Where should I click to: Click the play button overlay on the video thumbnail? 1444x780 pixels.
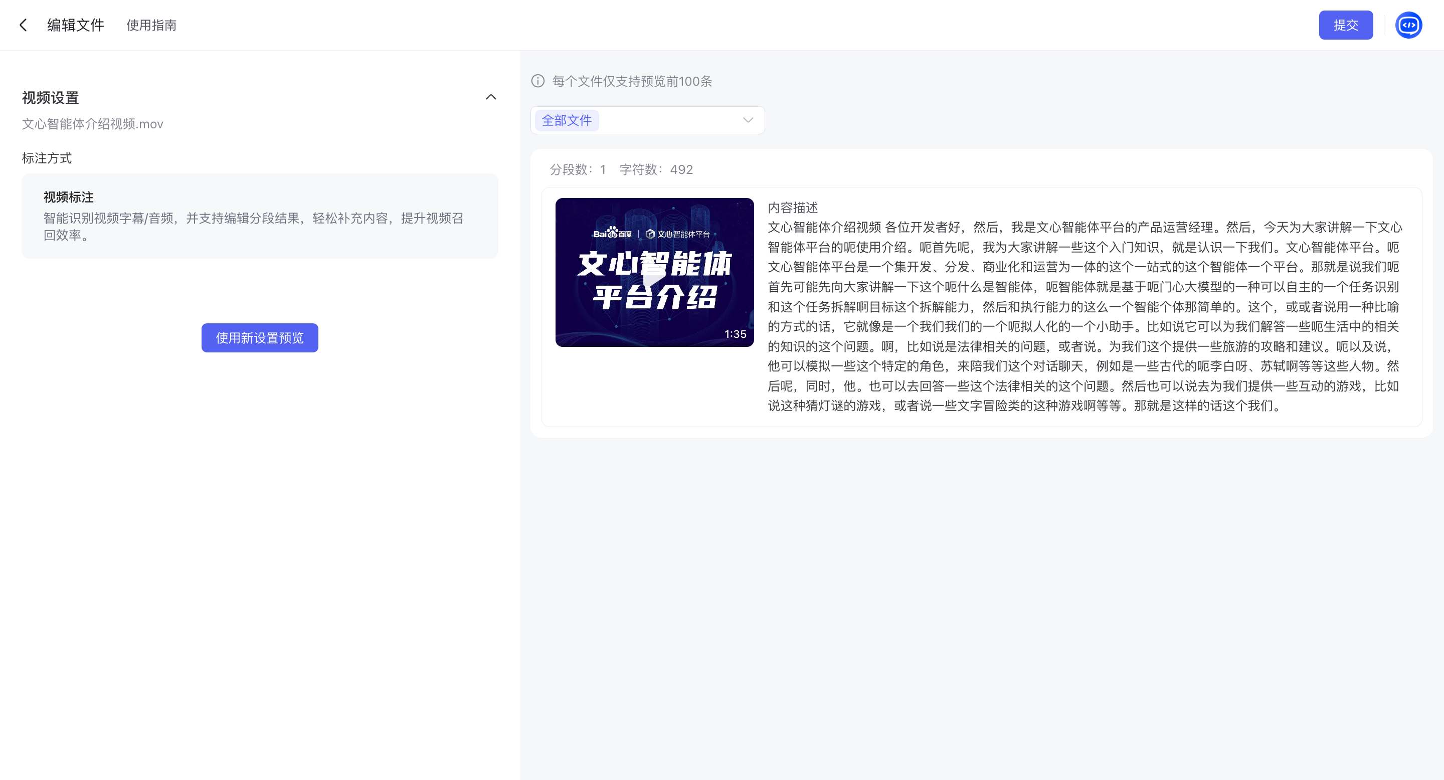pyautogui.click(x=654, y=273)
